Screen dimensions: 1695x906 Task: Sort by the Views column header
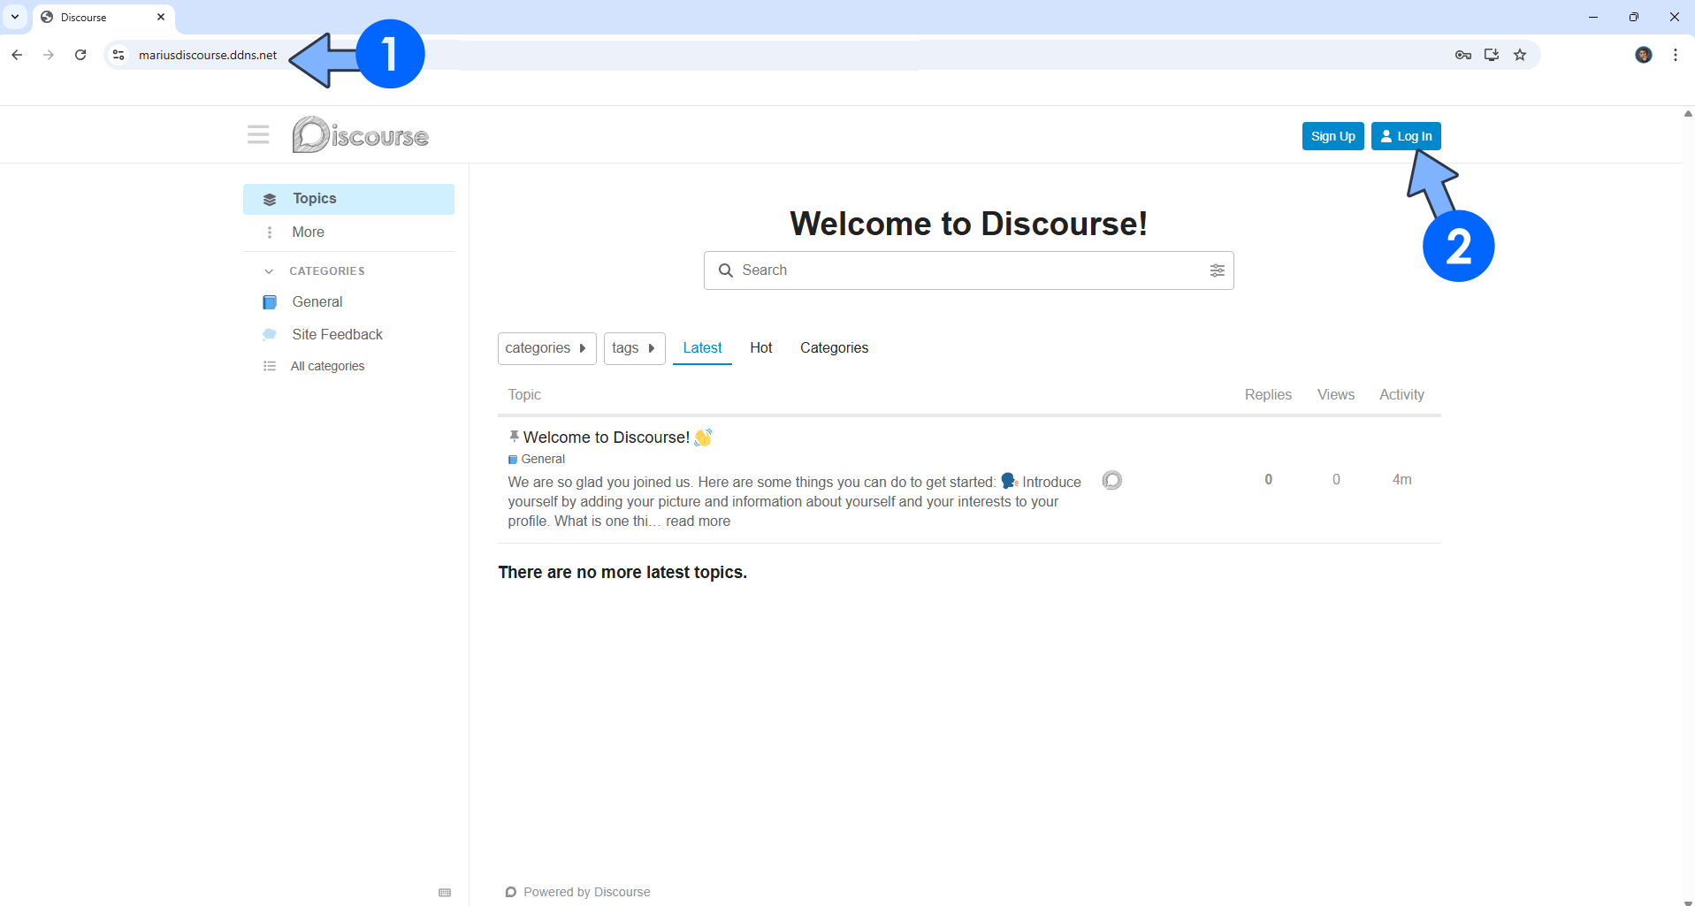(x=1336, y=395)
